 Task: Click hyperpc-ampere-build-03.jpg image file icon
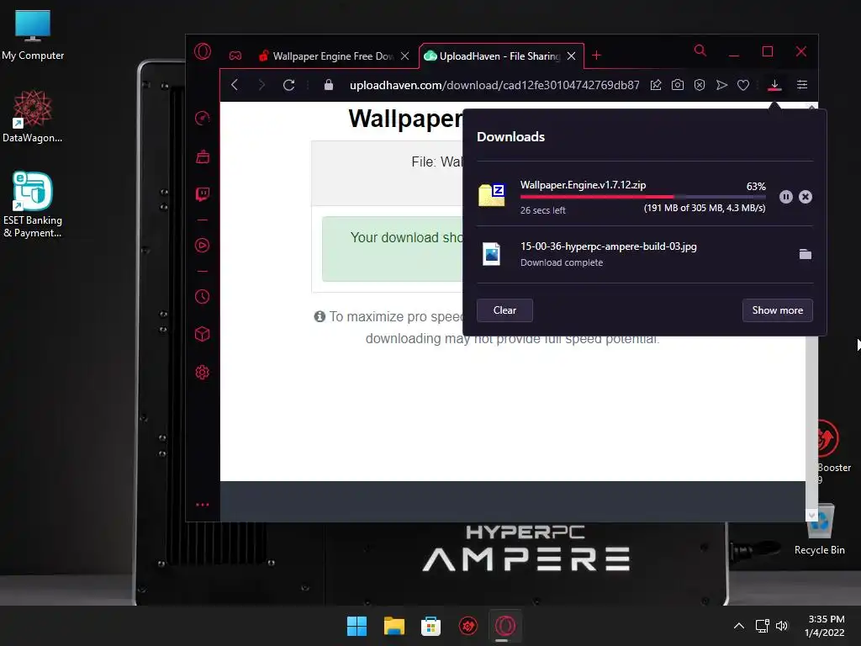(491, 254)
